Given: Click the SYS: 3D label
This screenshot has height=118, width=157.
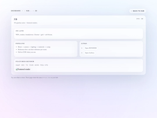Looking at the screenshot, I should (140, 19).
